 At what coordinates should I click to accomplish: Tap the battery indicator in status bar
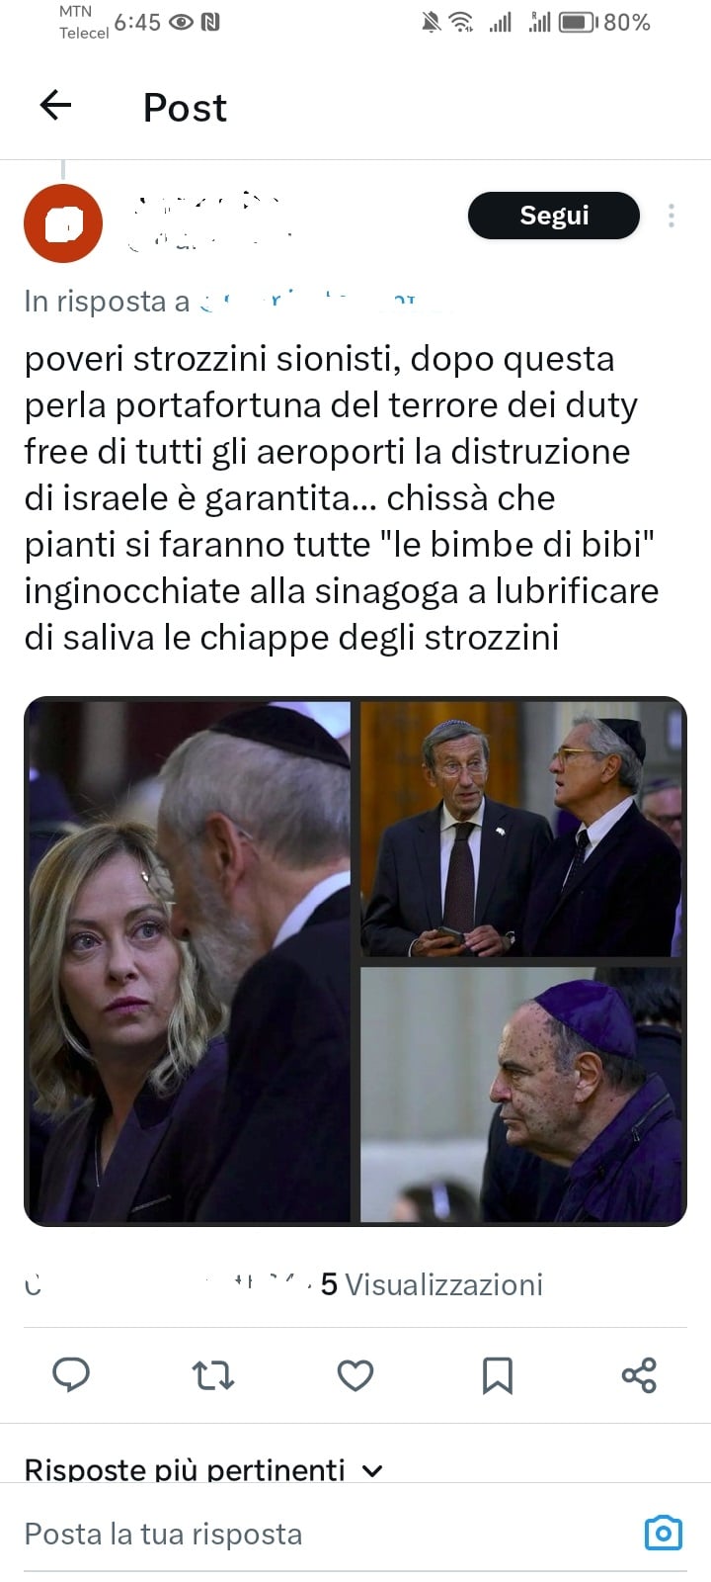579,22
